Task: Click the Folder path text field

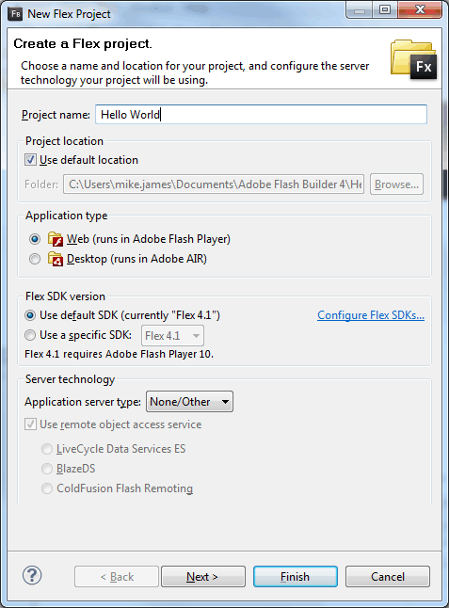Action: [214, 184]
